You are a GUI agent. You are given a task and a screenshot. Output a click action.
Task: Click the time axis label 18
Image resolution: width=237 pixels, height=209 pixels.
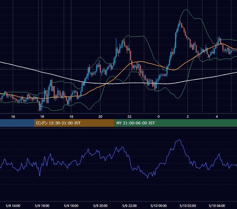71,117
